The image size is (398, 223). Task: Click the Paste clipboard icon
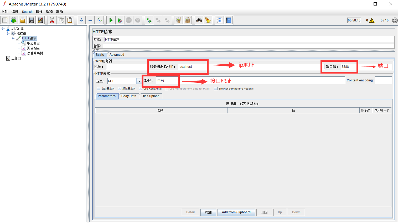coord(70,20)
